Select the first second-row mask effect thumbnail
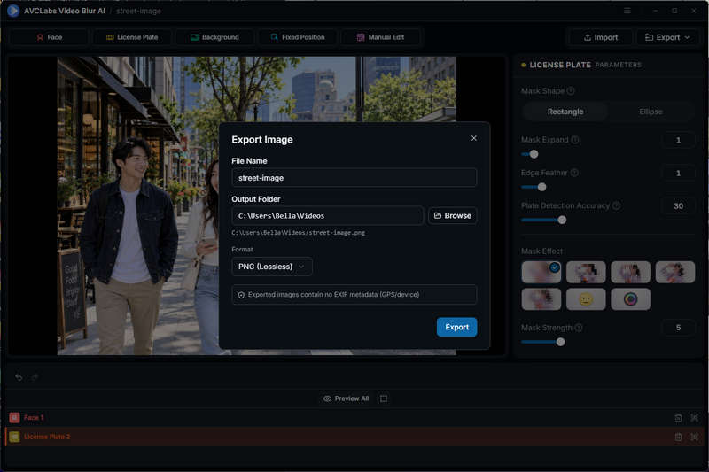 [x=541, y=299]
